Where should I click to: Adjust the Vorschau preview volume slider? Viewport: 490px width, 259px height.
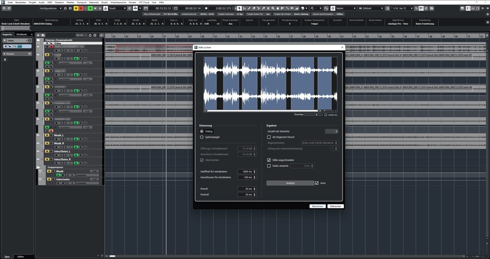(x=313, y=115)
